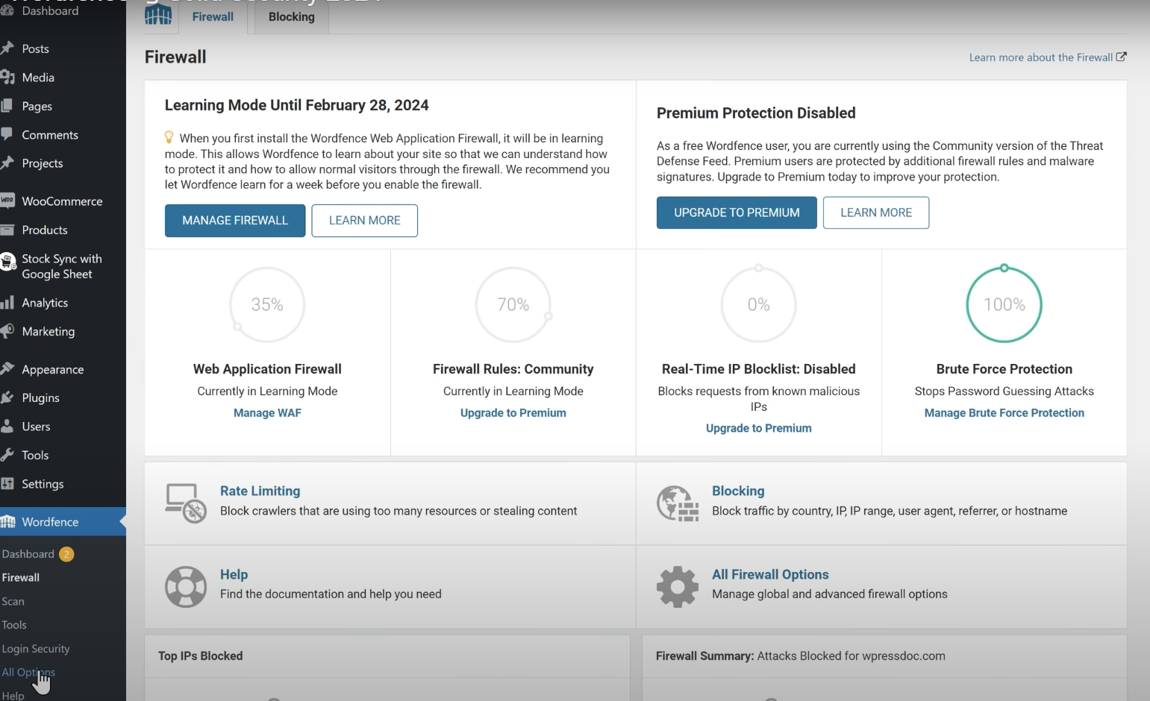Open the Manage WAF link

(x=266, y=412)
